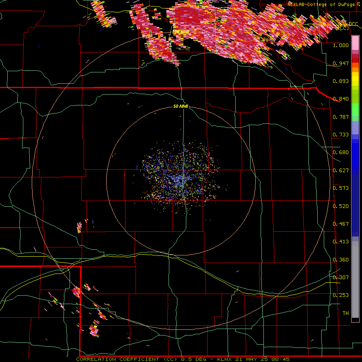Select the 0.520 scale value

click(341, 206)
